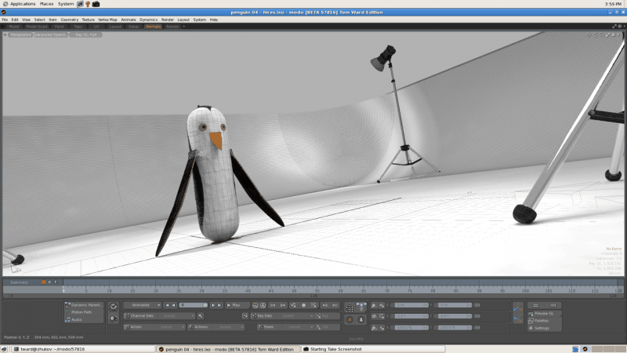This screenshot has width=627, height=353.
Task: Click the down-arrow round button
Action: [x=361, y=319]
